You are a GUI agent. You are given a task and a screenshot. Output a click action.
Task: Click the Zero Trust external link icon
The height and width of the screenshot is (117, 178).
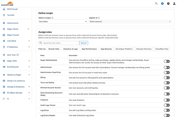pos(18,55)
